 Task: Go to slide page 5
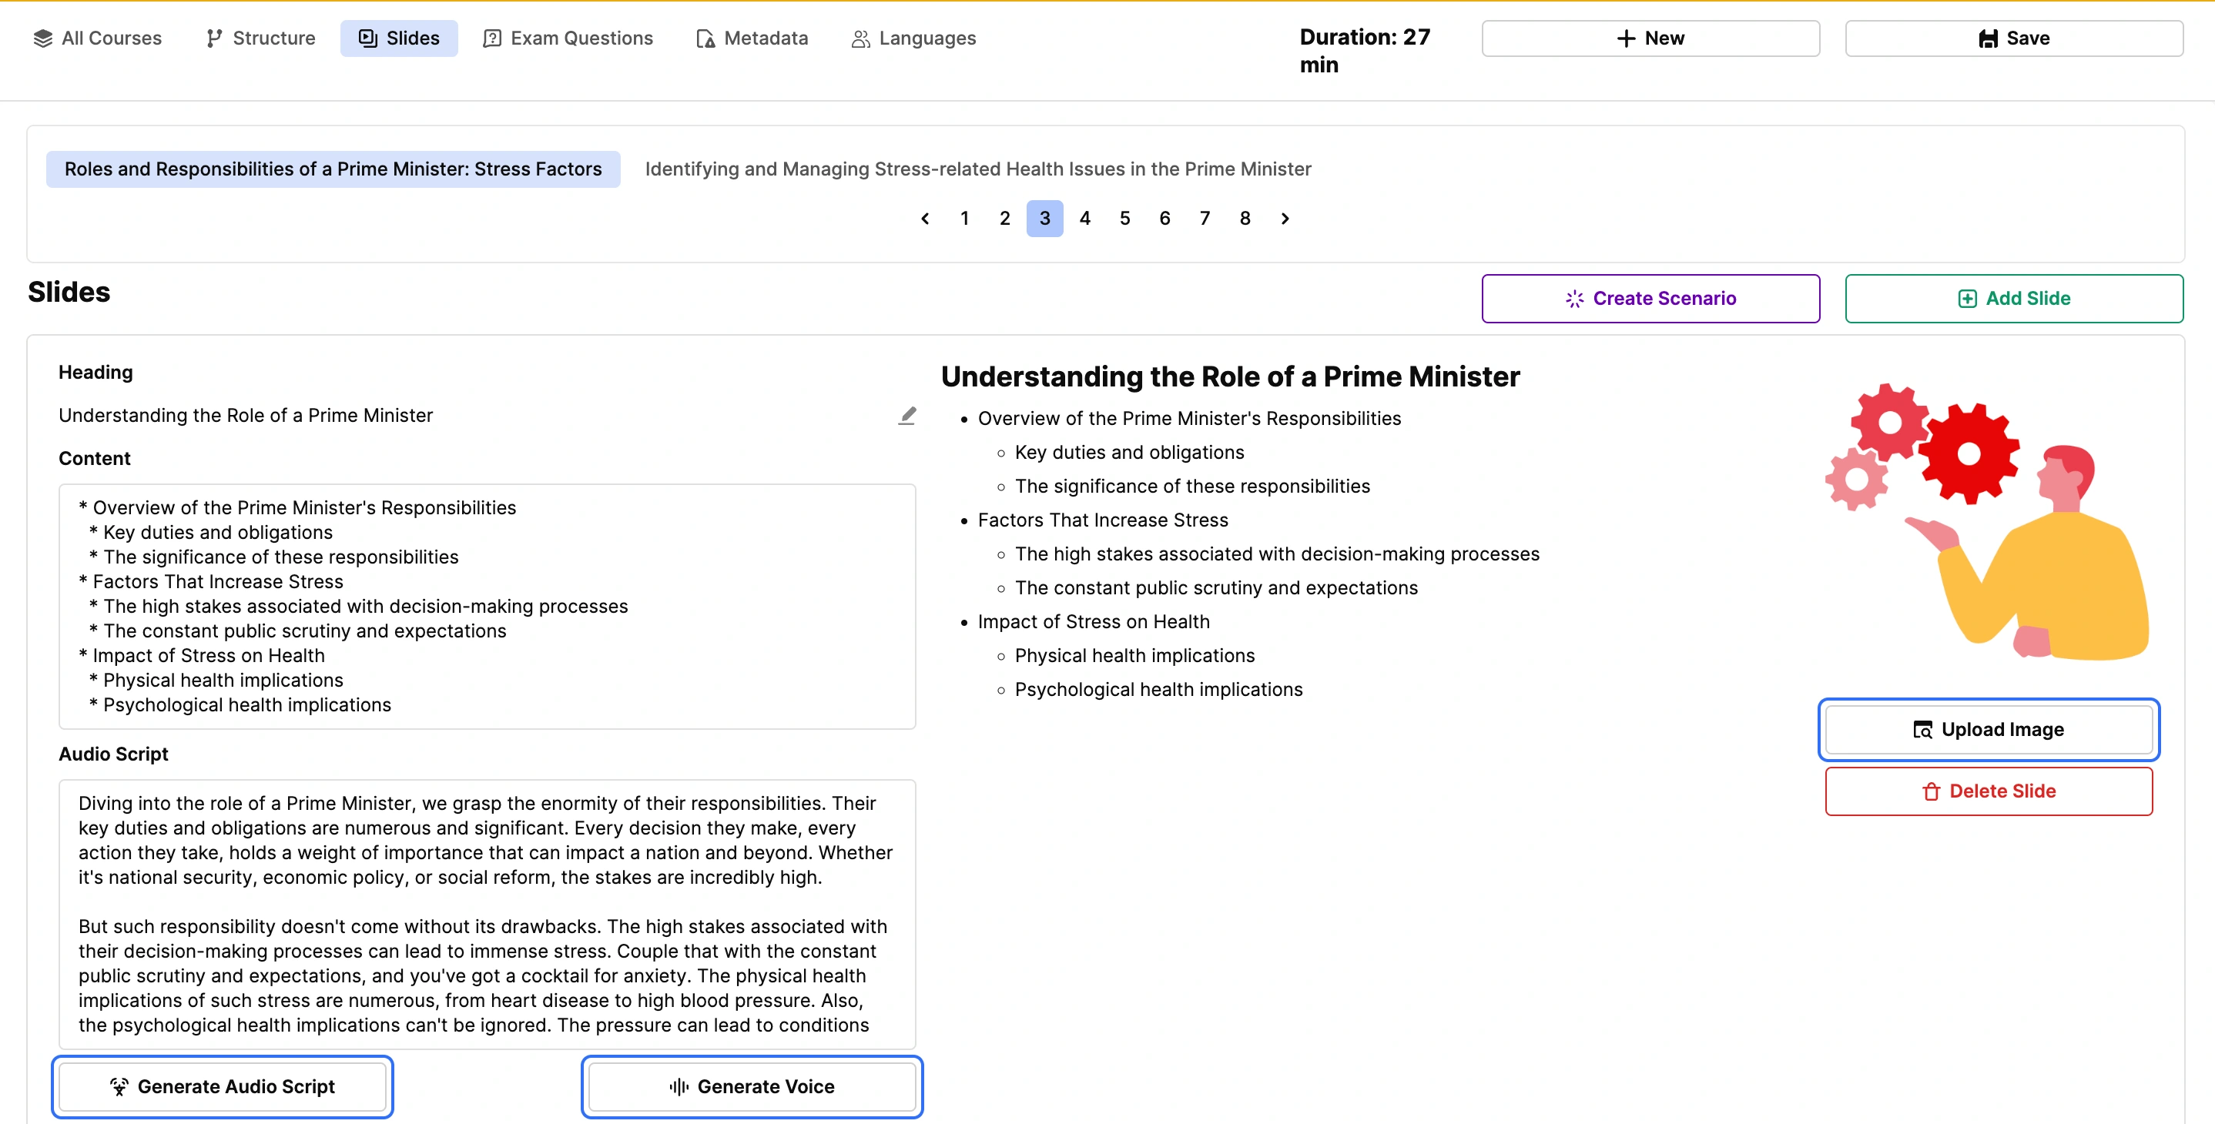click(x=1124, y=219)
